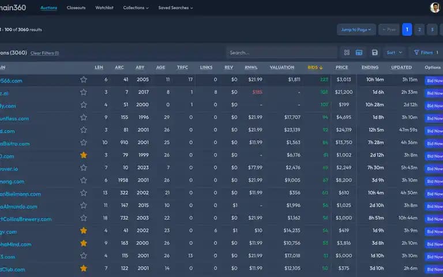Sort by the TRFC column header
The width and height of the screenshot is (443, 277).
tap(182, 68)
